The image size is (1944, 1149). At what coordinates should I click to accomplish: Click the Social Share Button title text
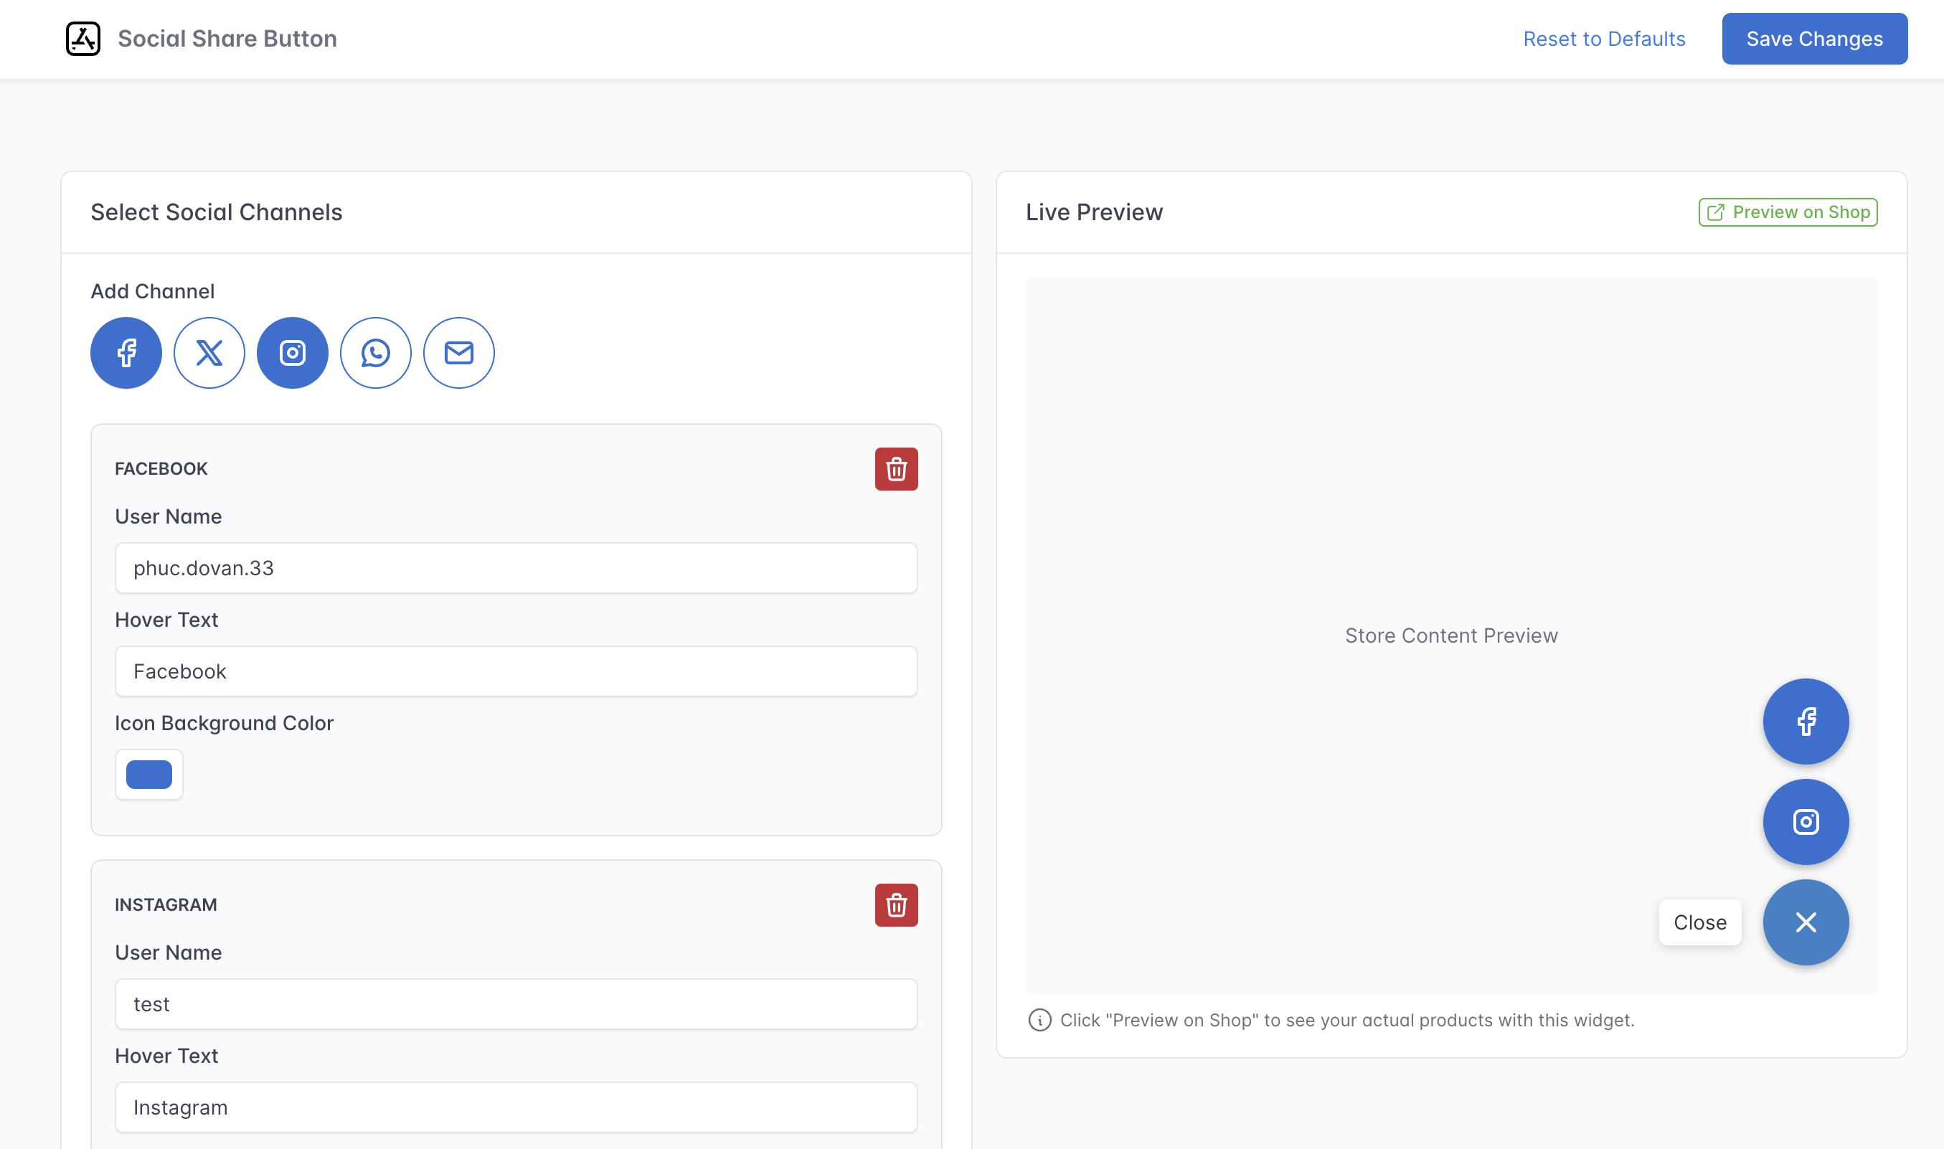click(x=227, y=39)
